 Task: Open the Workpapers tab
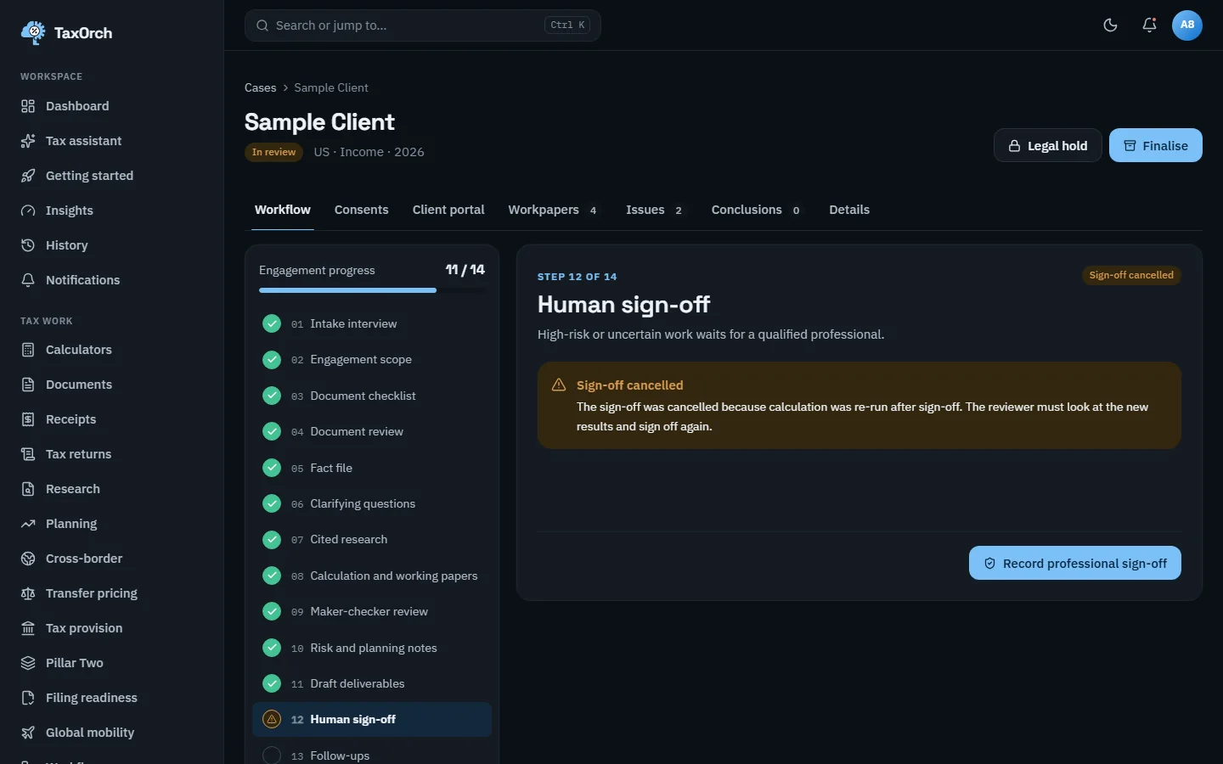[x=554, y=210]
